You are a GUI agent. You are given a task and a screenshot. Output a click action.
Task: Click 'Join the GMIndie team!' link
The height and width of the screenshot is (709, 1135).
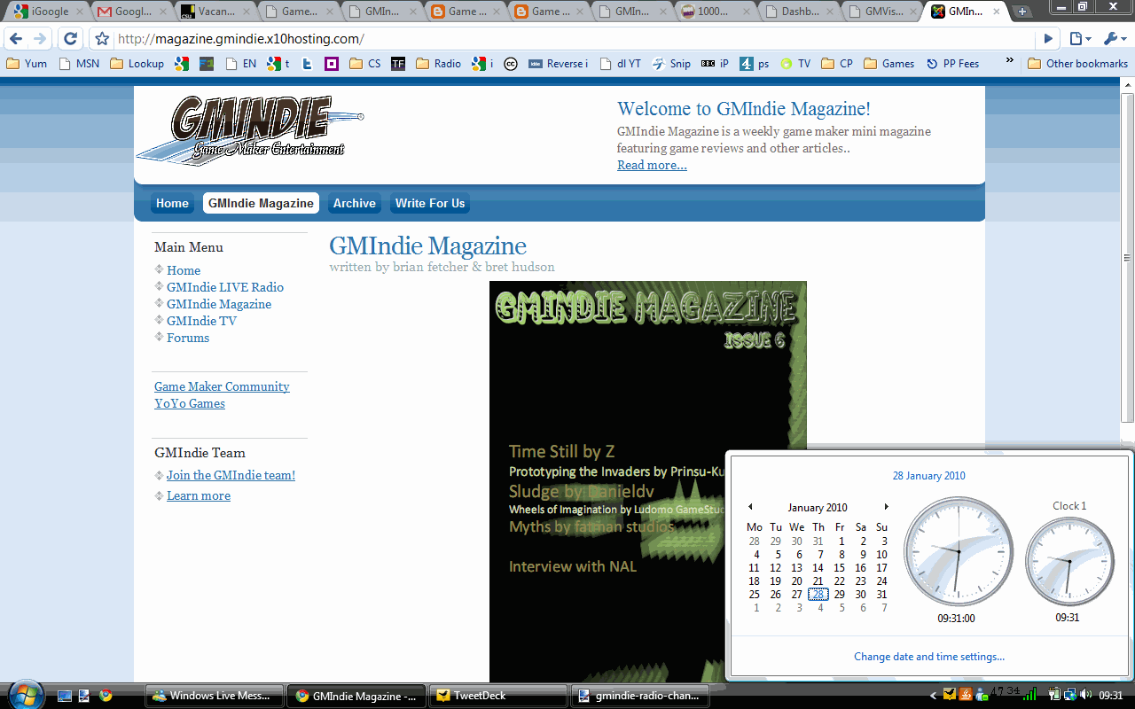point(231,475)
